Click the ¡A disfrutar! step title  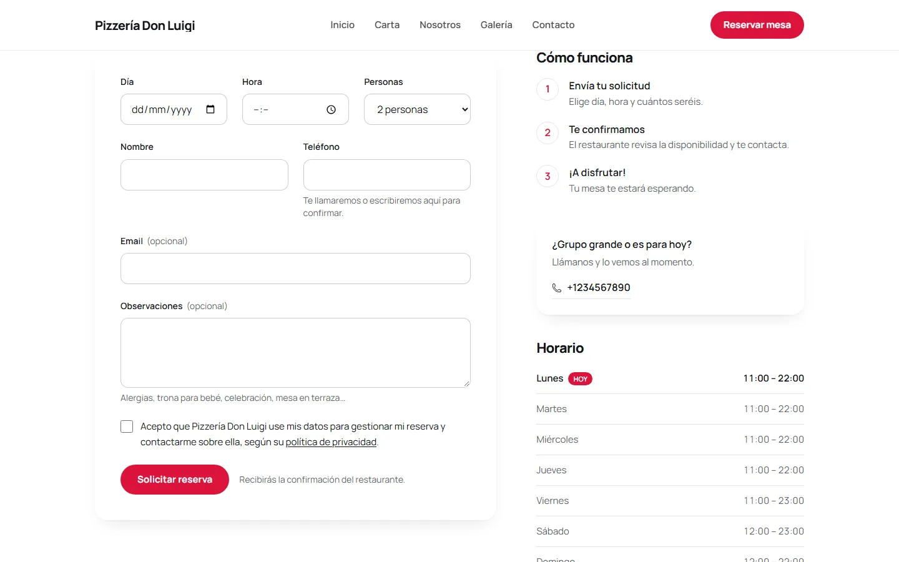click(x=597, y=173)
